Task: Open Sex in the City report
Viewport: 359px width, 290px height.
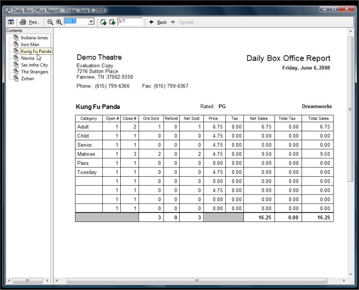Action: 34,65
